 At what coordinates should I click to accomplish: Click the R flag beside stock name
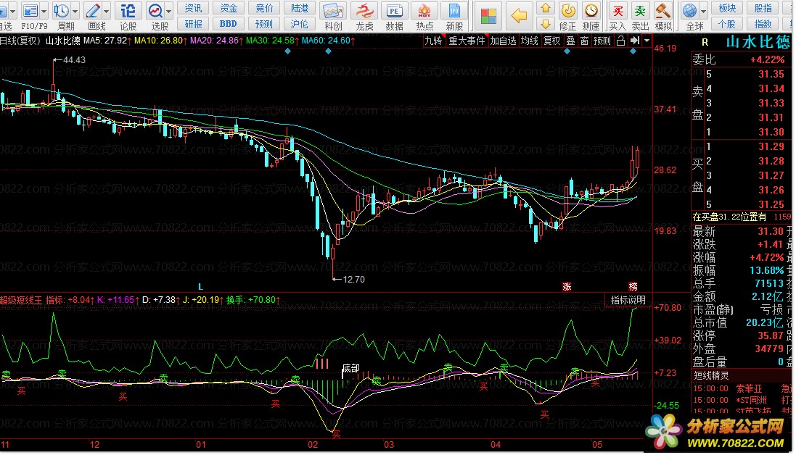tap(705, 43)
